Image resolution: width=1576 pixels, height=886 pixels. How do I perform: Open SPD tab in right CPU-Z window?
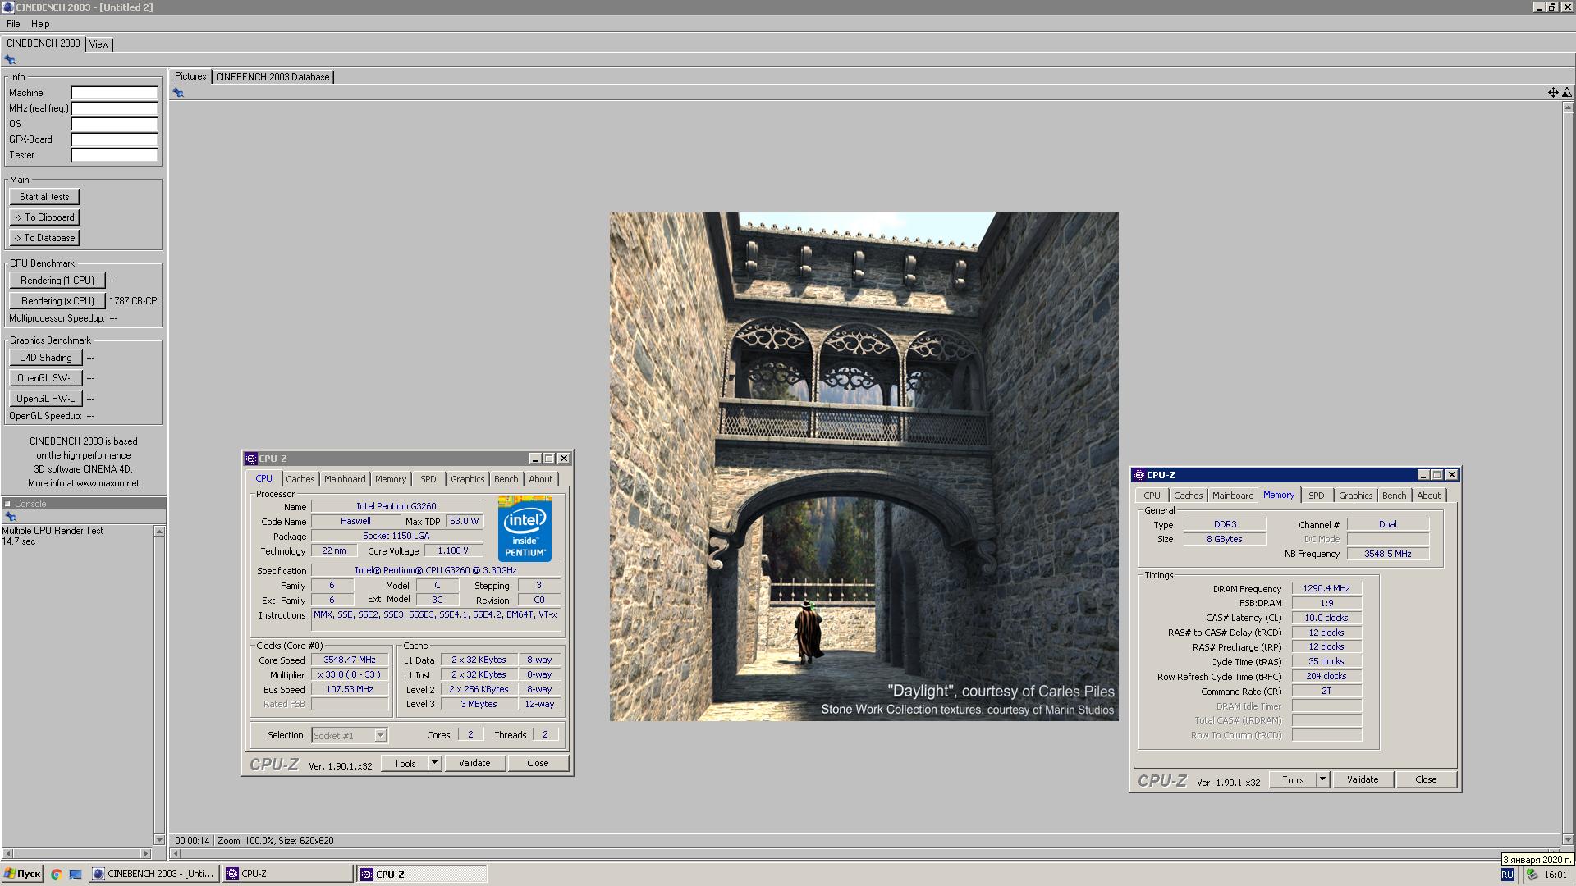(1317, 496)
